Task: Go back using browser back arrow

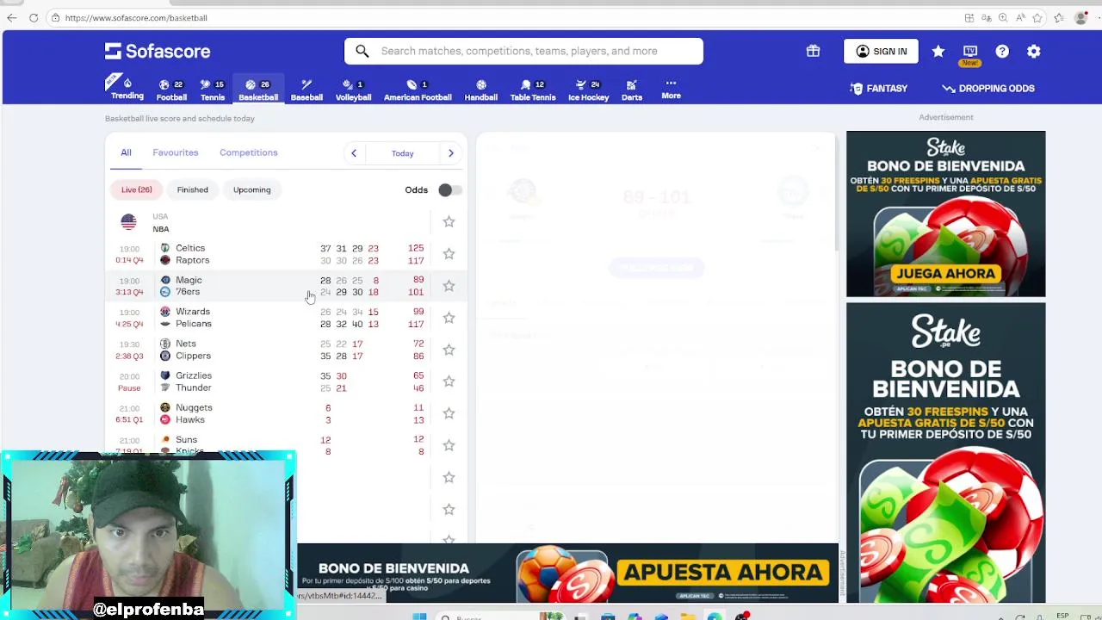Action: click(x=12, y=17)
